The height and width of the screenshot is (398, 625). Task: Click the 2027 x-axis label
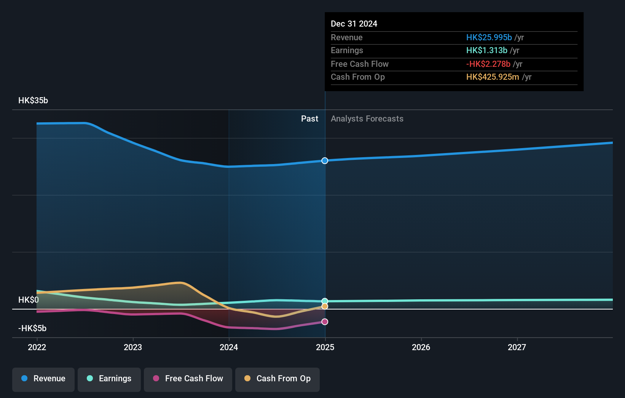[x=517, y=347]
